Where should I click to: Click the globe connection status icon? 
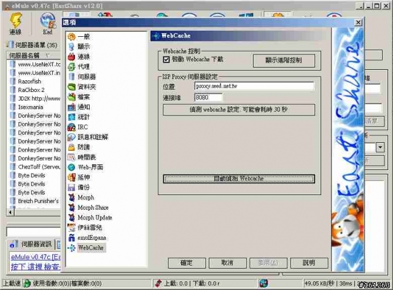(x=263, y=283)
